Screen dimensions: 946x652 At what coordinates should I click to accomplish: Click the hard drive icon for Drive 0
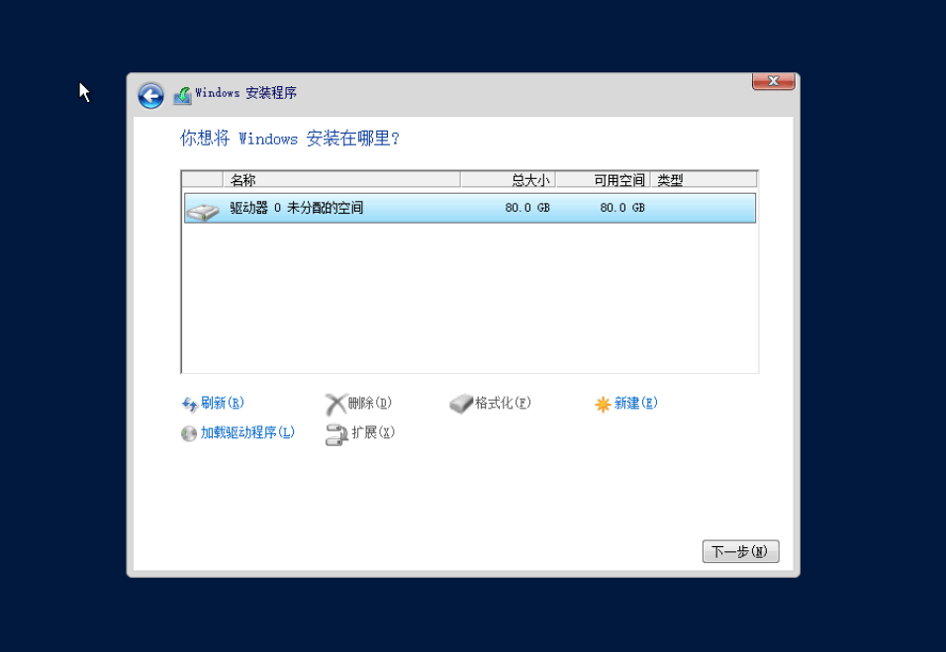point(203,211)
